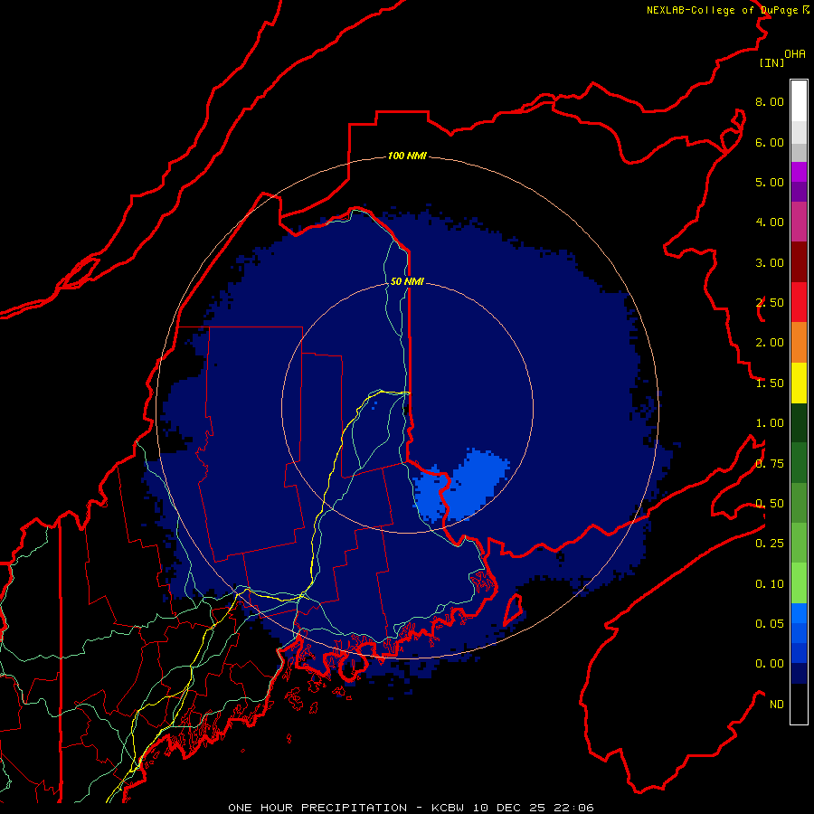Image resolution: width=814 pixels, height=814 pixels.
Task: Click the 1.00 legend value
Action: click(x=770, y=423)
